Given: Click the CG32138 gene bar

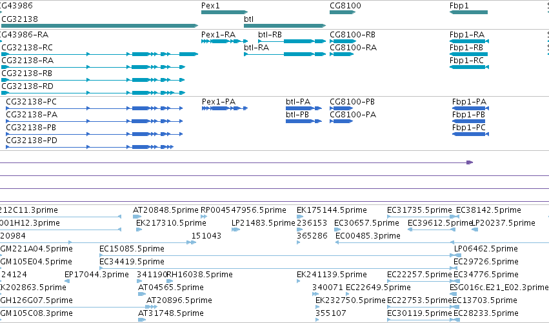Looking at the screenshot, I should click(x=100, y=26).
